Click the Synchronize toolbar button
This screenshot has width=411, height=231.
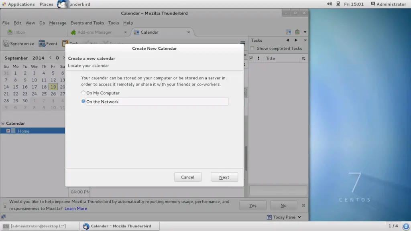(x=18, y=43)
